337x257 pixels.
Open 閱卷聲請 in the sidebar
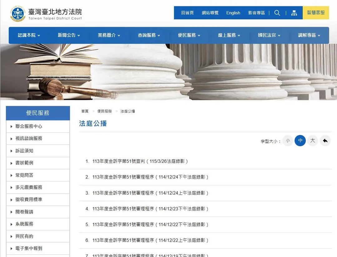click(x=38, y=212)
